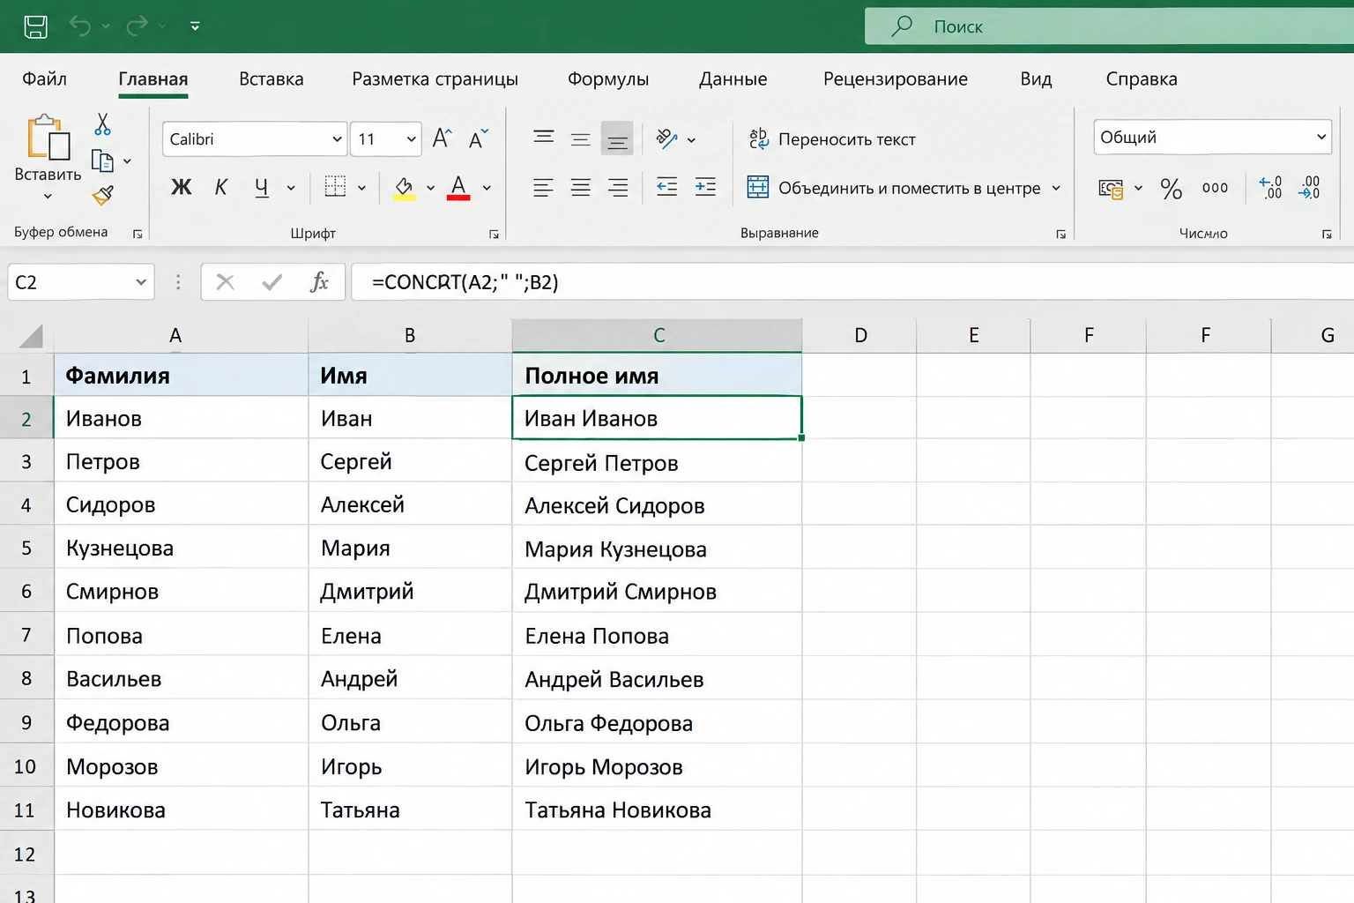Open the font size 11 dropdown
Viewport: 1354px width, 903px height.
coord(411,139)
